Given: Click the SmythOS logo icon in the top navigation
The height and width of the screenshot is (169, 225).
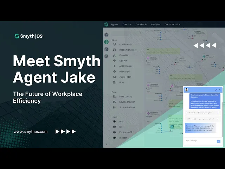Looking at the screenshot, I should click(x=106, y=24).
